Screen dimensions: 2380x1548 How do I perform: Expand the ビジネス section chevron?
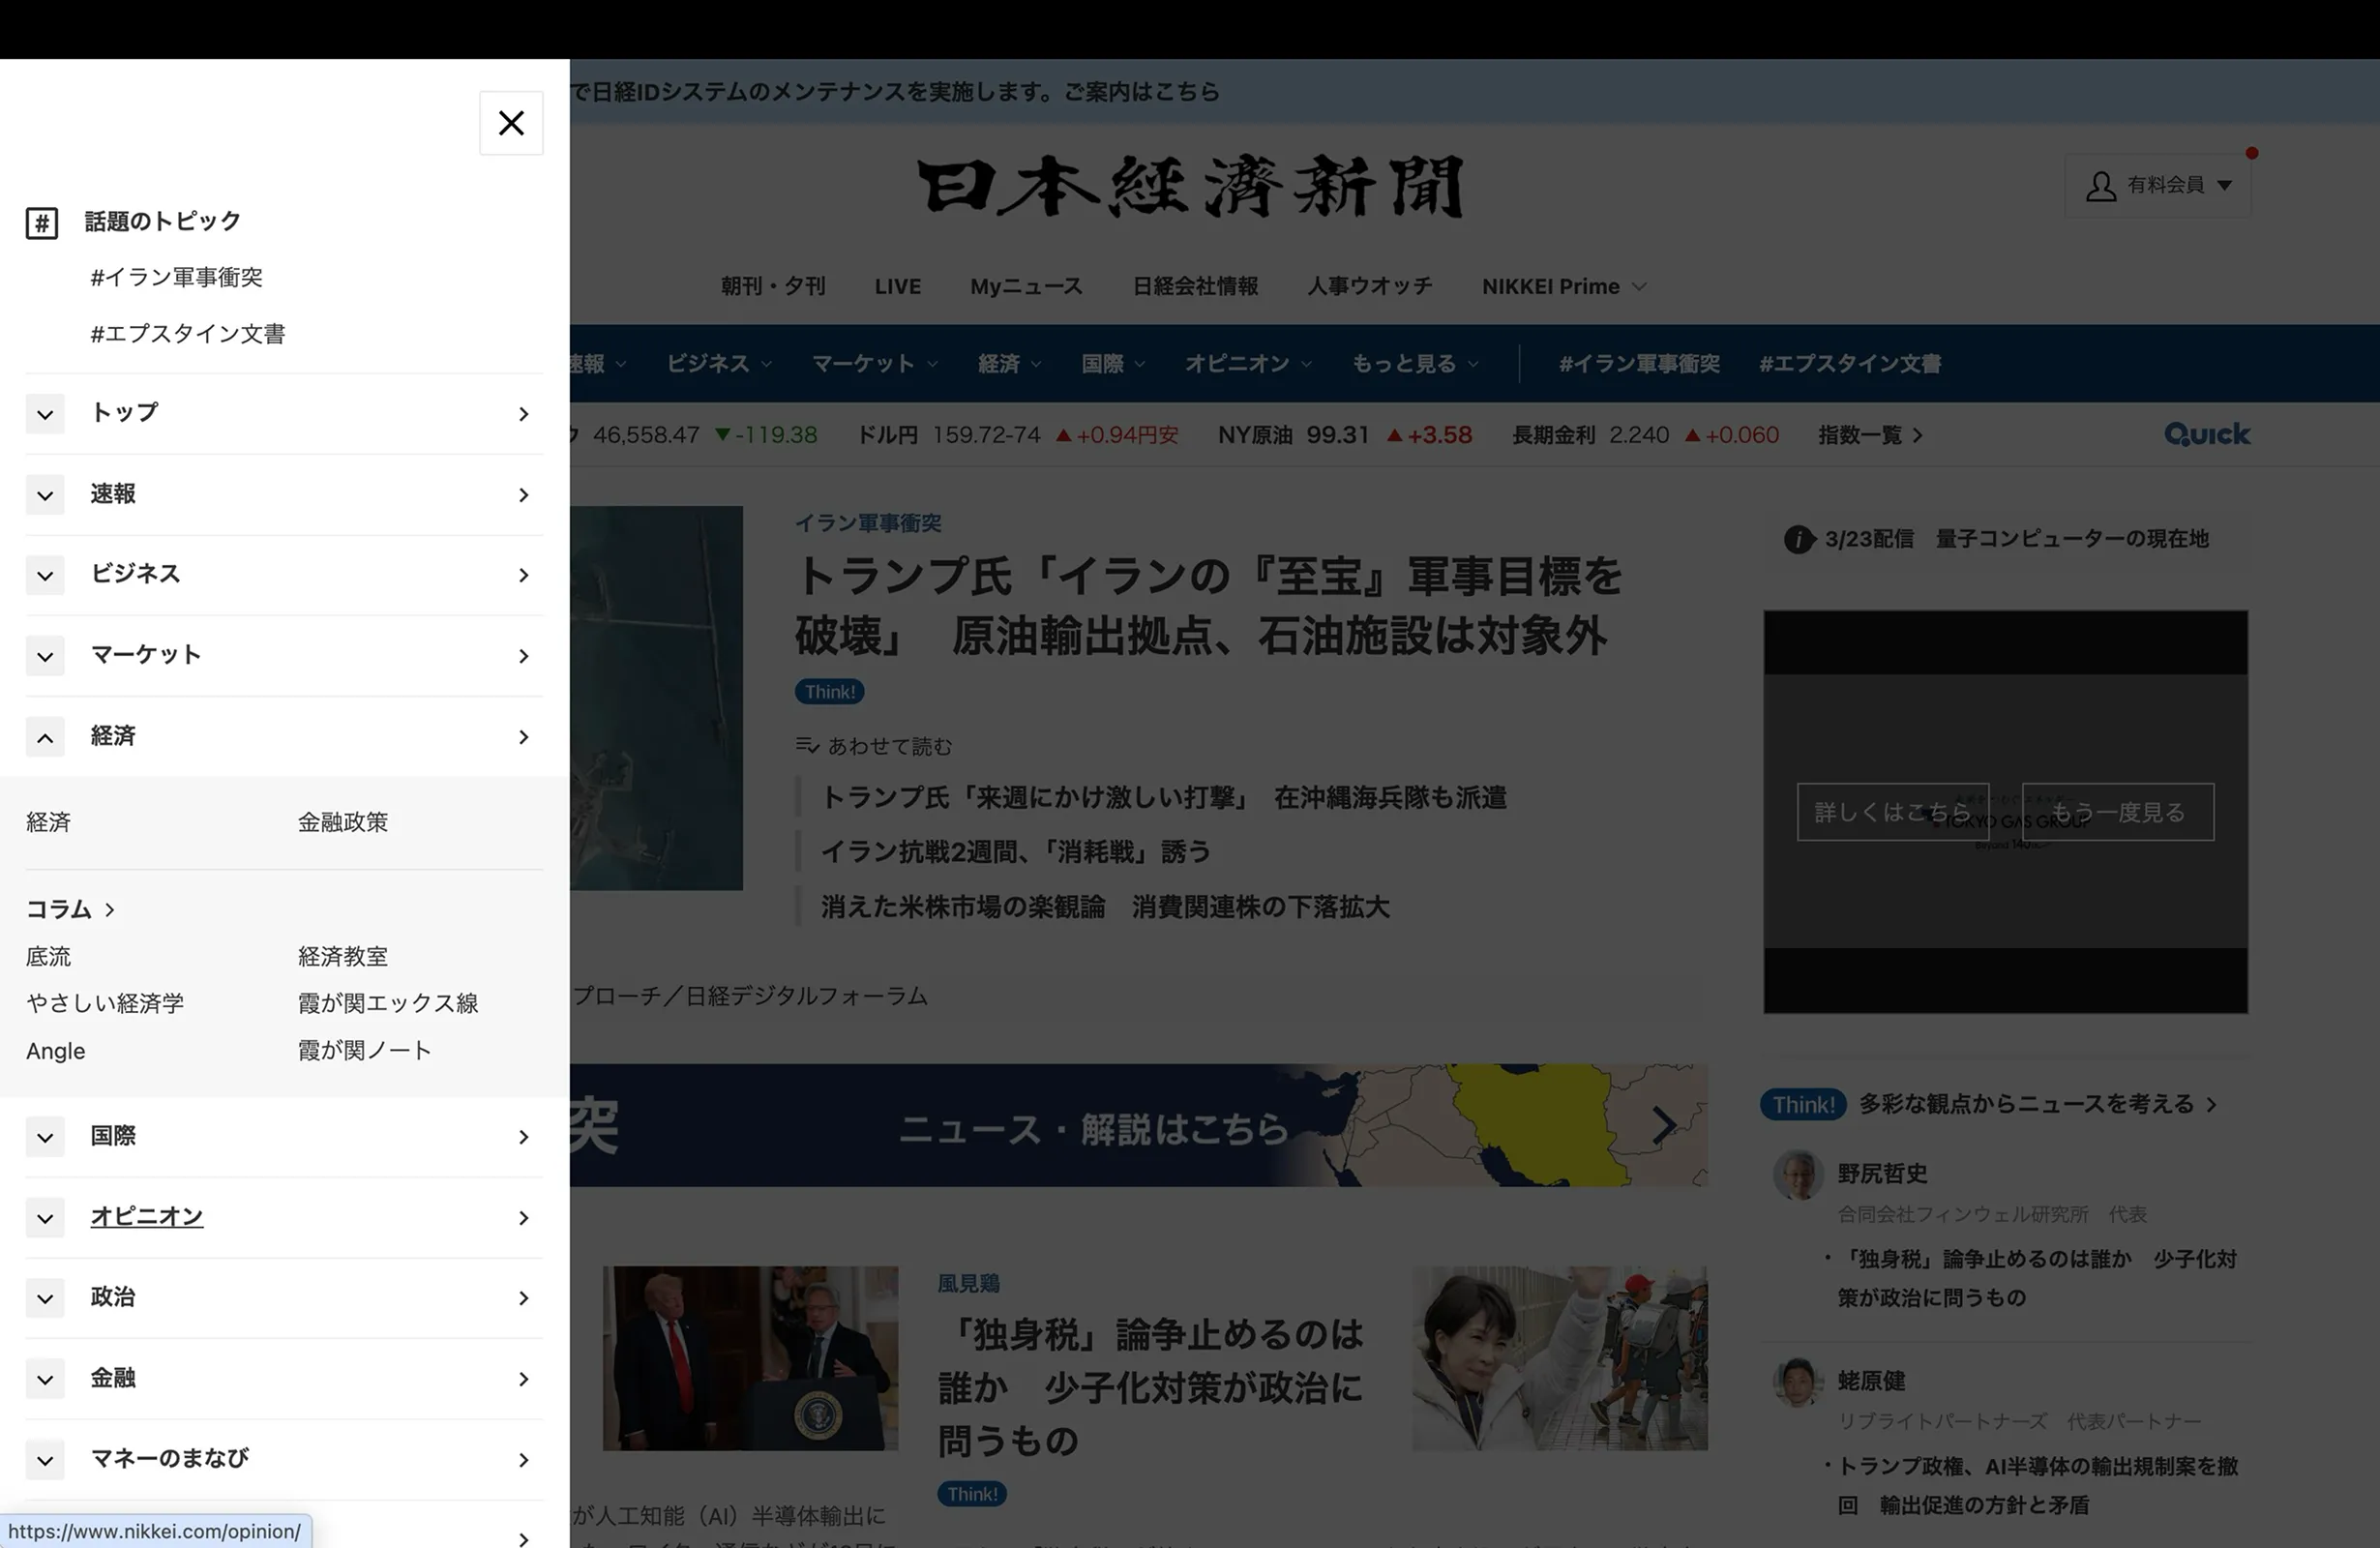click(45, 575)
